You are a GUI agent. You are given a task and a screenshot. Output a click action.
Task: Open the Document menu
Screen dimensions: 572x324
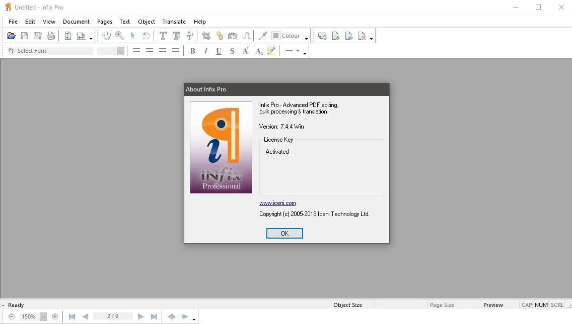point(76,22)
